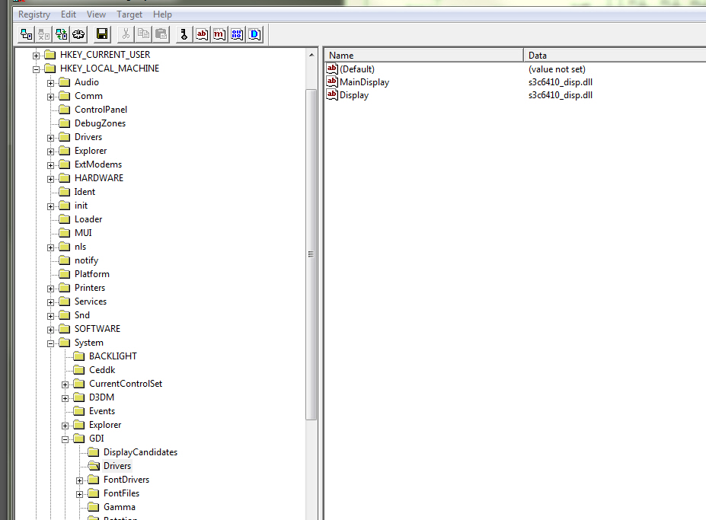Click the tree pane vertical scrollbar
Screen dimensions: 706x520
click(311, 255)
